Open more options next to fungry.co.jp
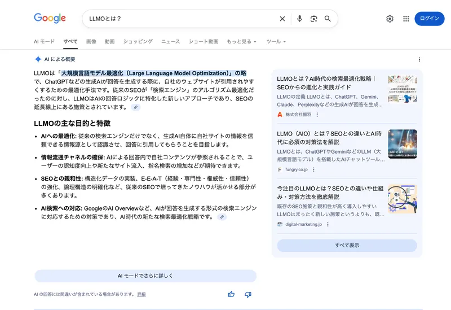Image resolution: width=451 pixels, height=310 pixels. pos(313,169)
